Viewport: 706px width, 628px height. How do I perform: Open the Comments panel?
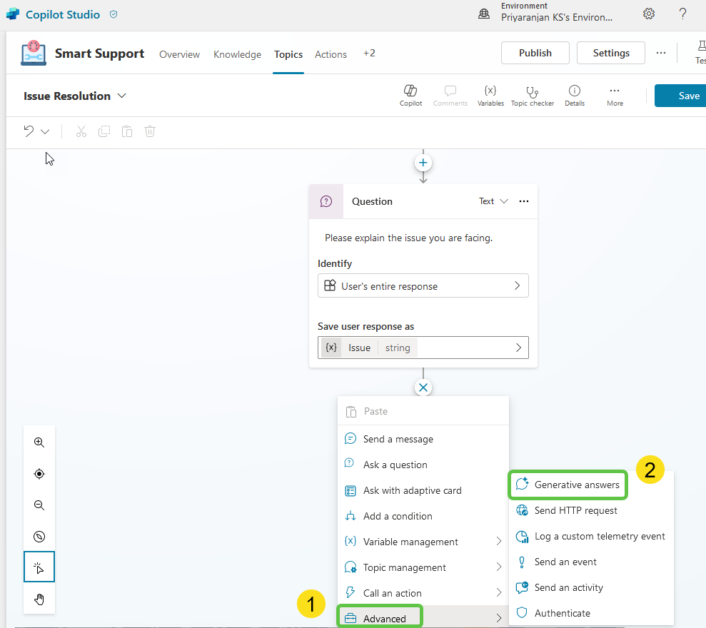click(x=450, y=95)
